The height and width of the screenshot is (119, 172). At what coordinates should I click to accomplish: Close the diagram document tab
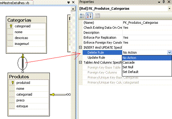point(73,2)
